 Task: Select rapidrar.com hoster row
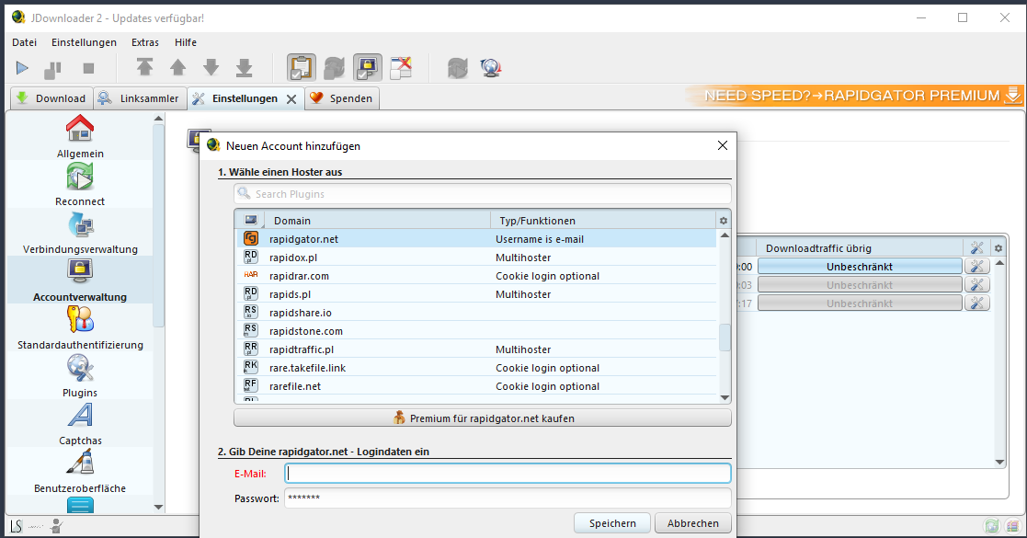[x=476, y=275]
